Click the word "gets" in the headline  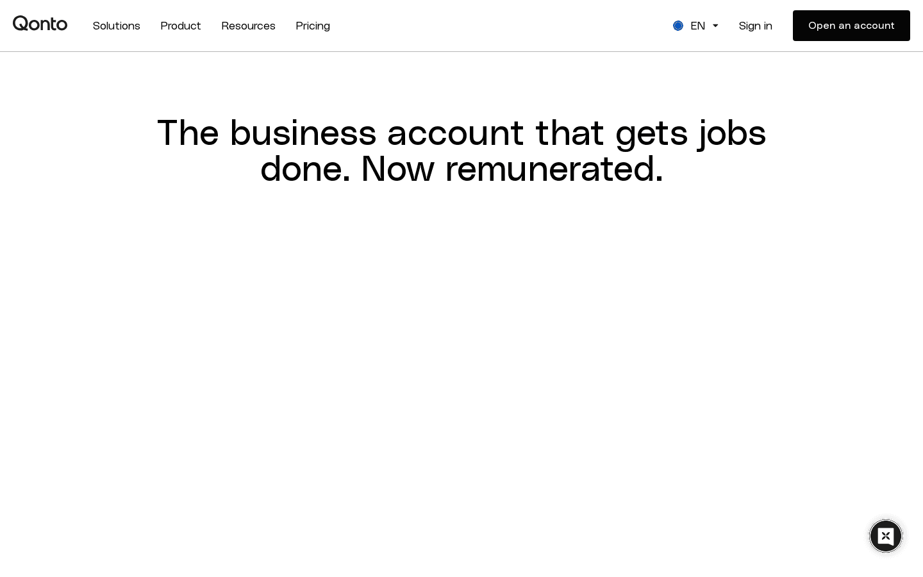pyautogui.click(x=651, y=133)
